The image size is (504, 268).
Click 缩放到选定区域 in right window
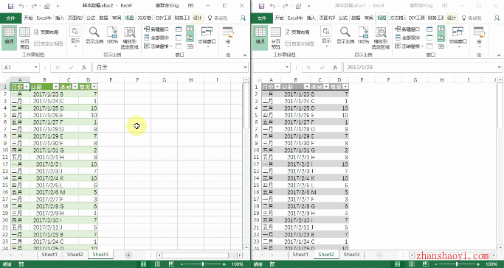(381, 38)
